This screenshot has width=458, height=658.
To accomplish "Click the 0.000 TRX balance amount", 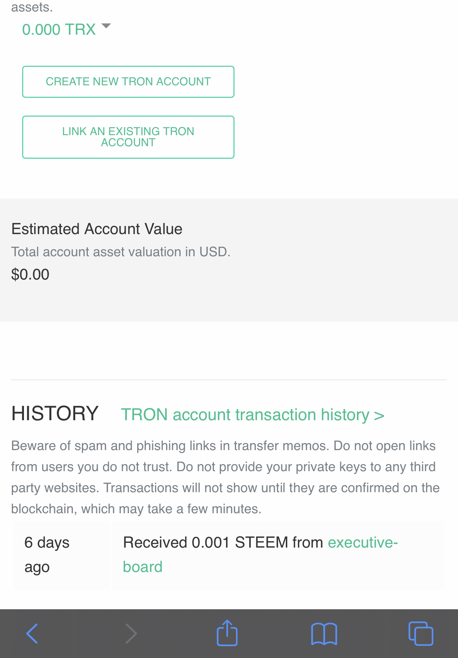I will pyautogui.click(x=59, y=30).
